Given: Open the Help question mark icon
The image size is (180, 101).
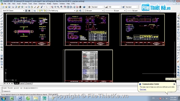Looking at the screenshot, I should pos(84,7).
